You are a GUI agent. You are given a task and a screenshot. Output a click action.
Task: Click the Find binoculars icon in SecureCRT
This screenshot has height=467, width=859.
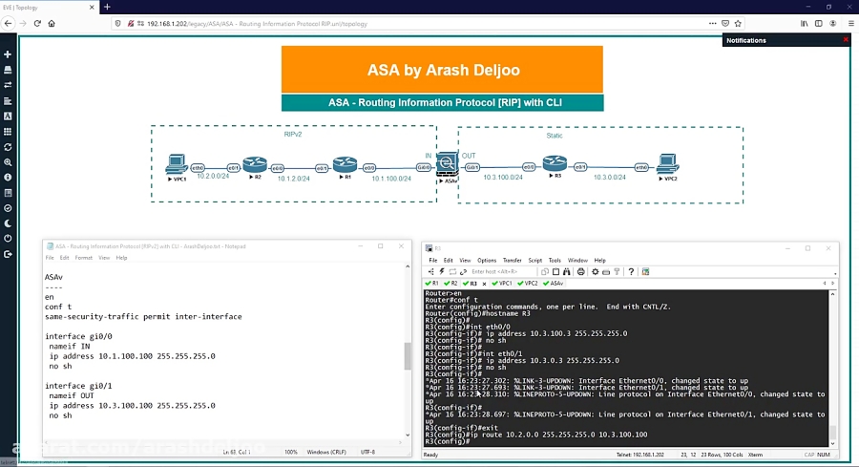(x=566, y=272)
